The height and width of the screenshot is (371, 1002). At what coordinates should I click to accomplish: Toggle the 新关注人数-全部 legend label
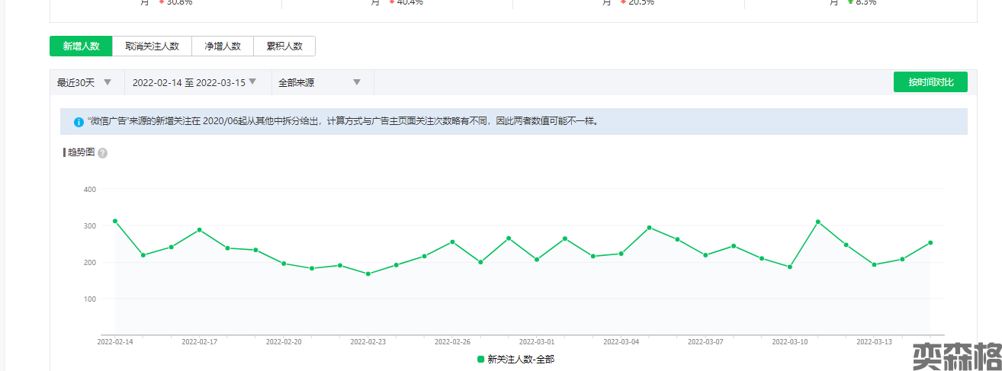tap(521, 359)
